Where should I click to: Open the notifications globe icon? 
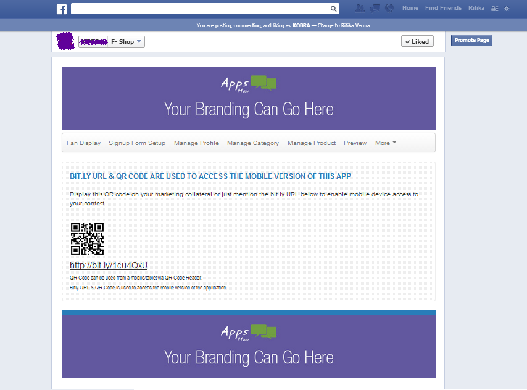coord(389,8)
